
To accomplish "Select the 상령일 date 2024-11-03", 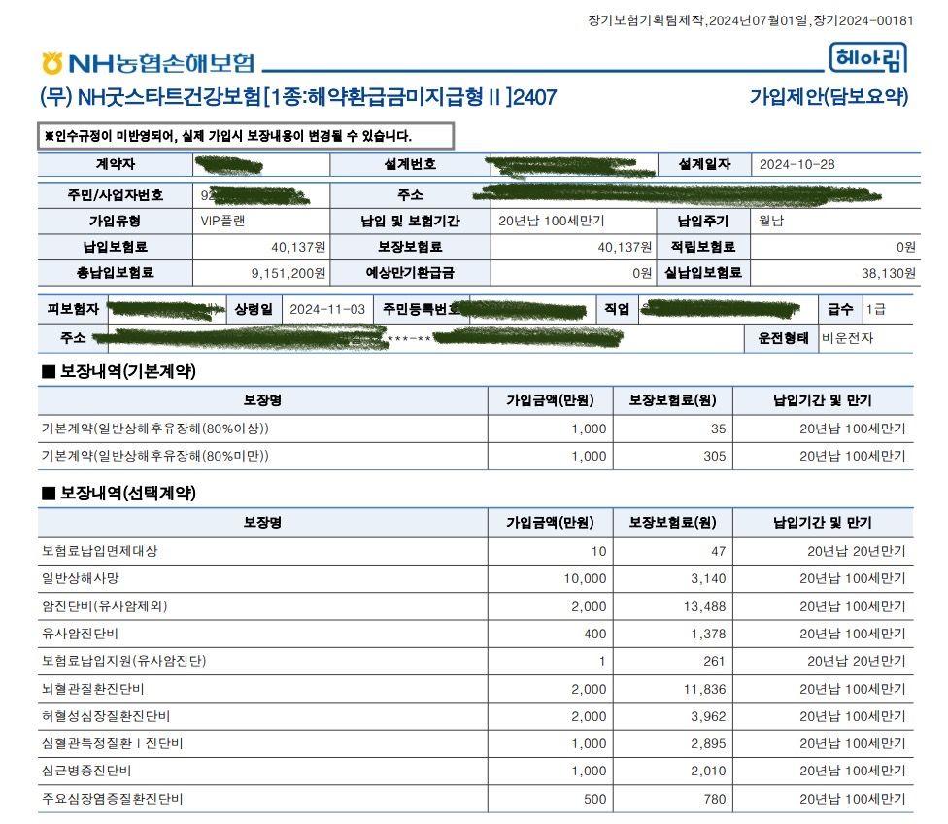I will [x=327, y=310].
